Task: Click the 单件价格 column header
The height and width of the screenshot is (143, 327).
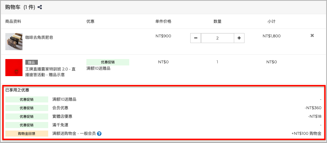Action: click(163, 21)
